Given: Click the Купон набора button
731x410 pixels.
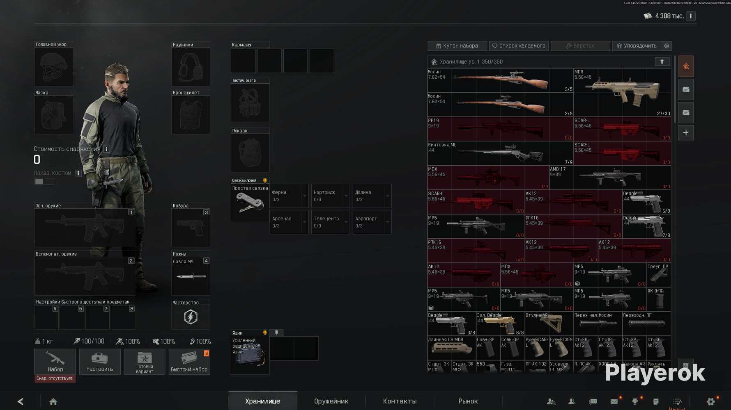Looking at the screenshot, I should coord(457,46).
